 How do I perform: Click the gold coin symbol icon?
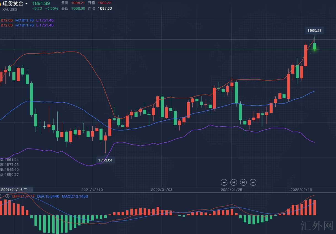tap(1, 4)
